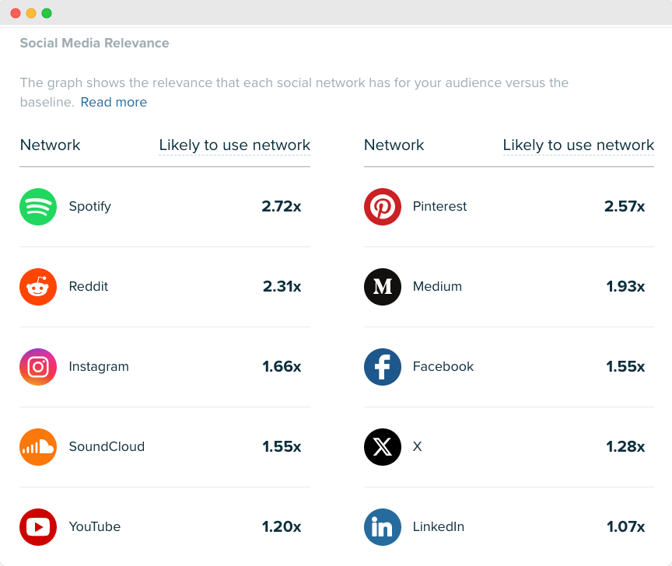Select the 1.28x value for X
Viewport: 672px width, 566px height.
pyautogui.click(x=625, y=446)
